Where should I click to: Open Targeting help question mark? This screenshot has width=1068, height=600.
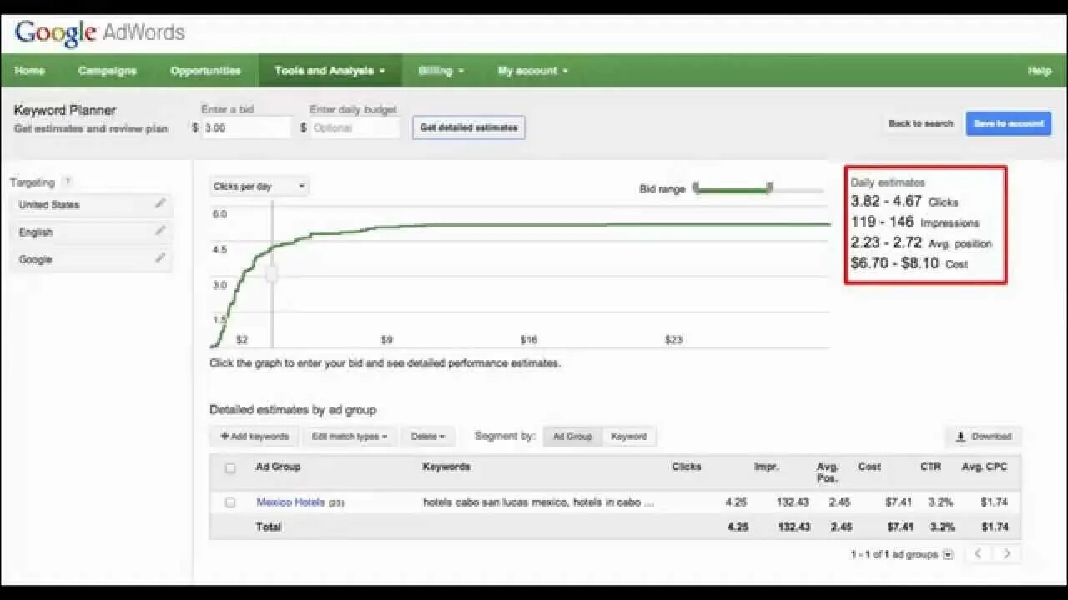tap(68, 182)
